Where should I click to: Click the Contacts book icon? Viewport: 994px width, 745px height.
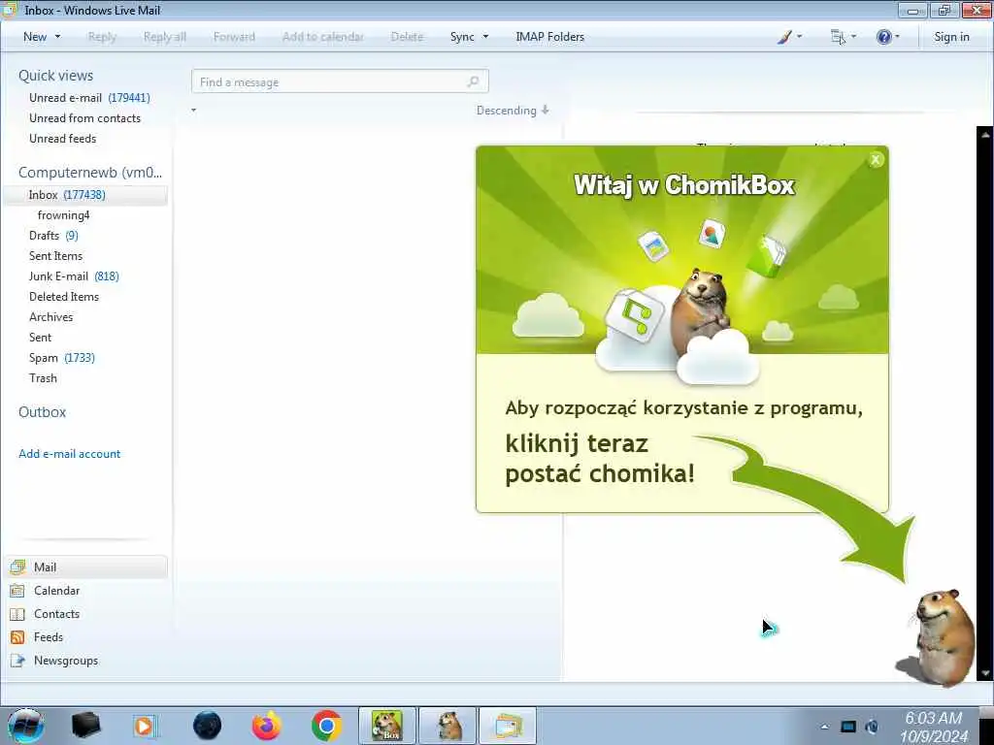pyautogui.click(x=17, y=614)
